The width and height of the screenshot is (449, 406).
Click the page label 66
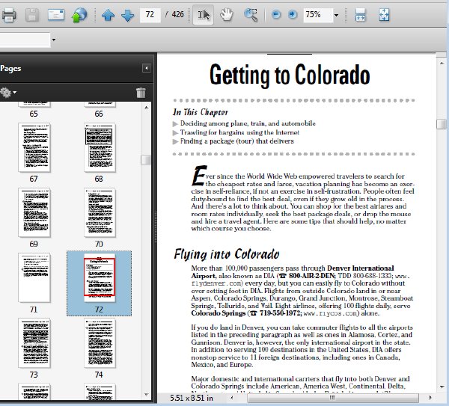coord(99,114)
